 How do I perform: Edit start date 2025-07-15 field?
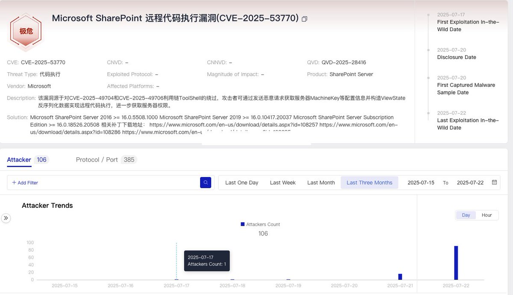pos(421,183)
